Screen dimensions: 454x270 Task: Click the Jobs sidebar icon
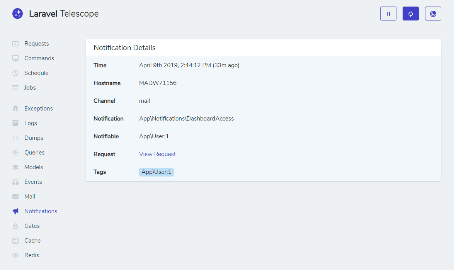tap(15, 87)
